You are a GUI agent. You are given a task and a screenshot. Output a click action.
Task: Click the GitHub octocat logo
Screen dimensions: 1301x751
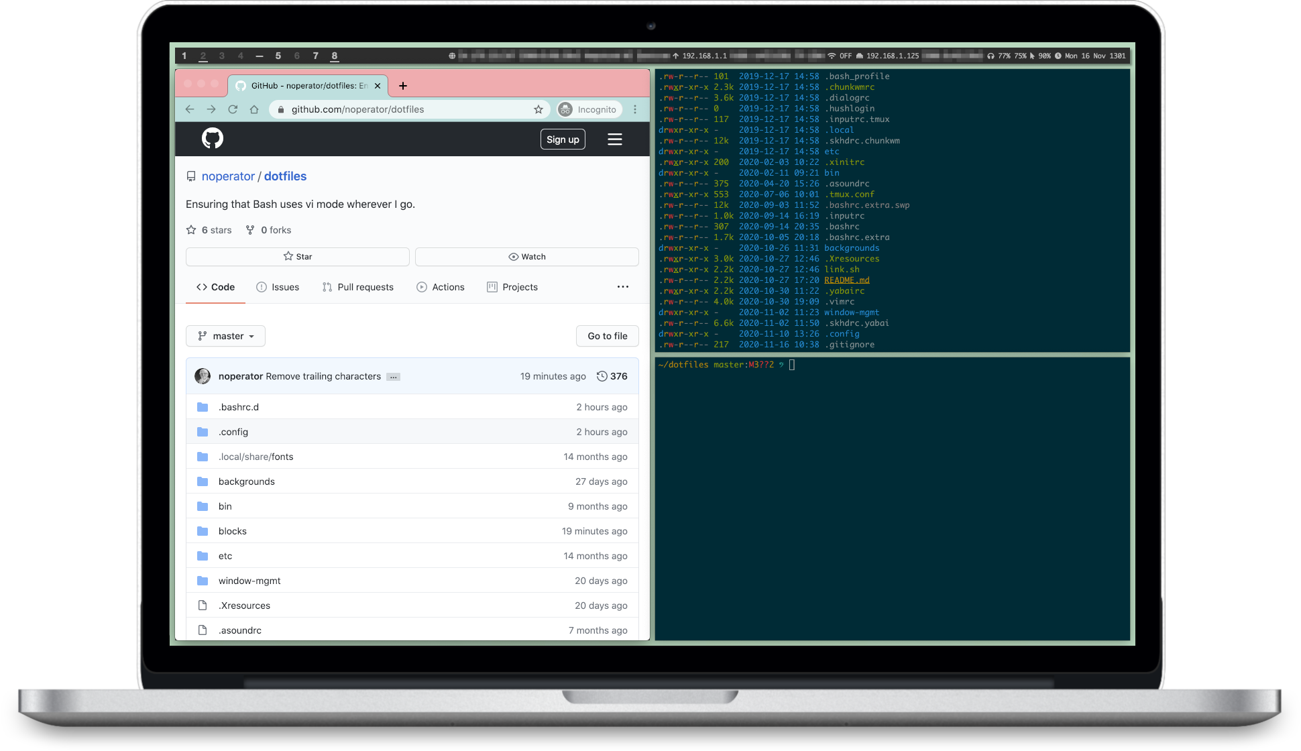[213, 139]
